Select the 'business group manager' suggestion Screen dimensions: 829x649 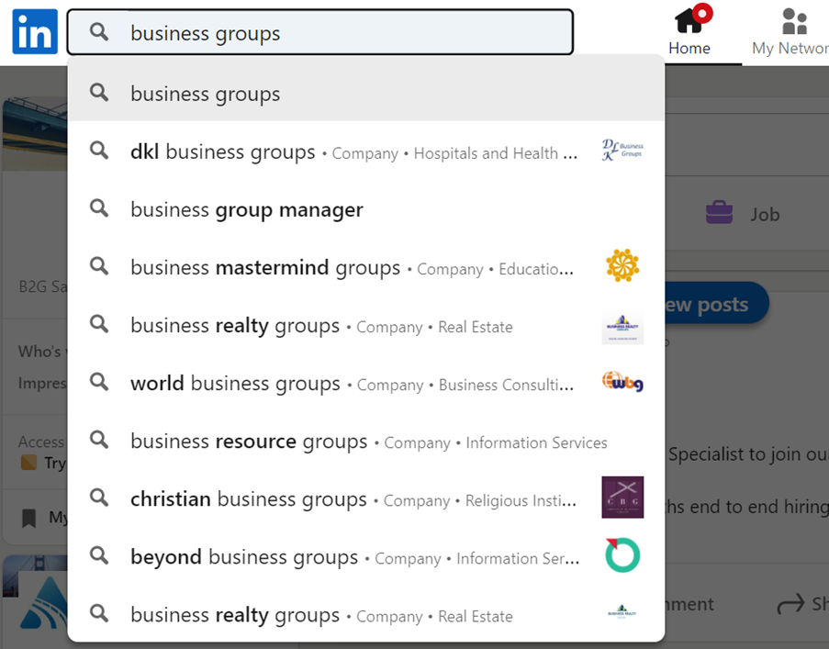pyautogui.click(x=366, y=210)
